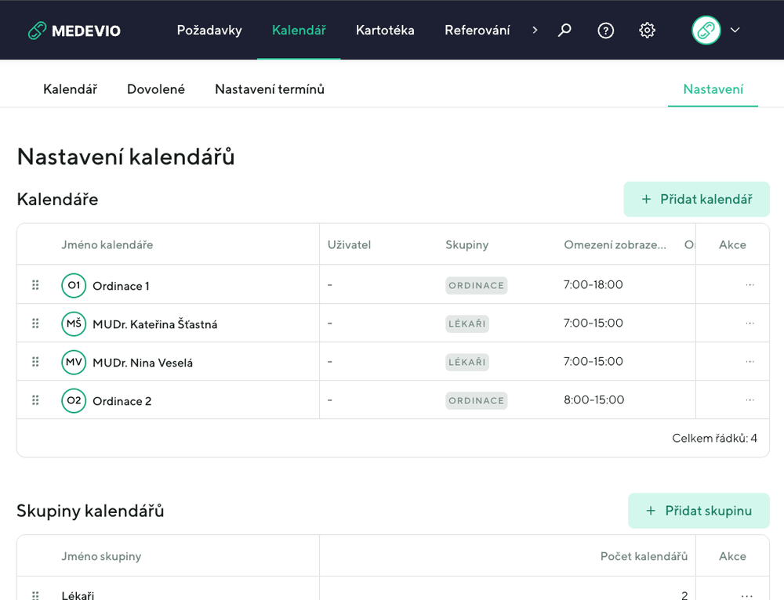
Task: Click the user avatar pill icon
Action: (706, 31)
